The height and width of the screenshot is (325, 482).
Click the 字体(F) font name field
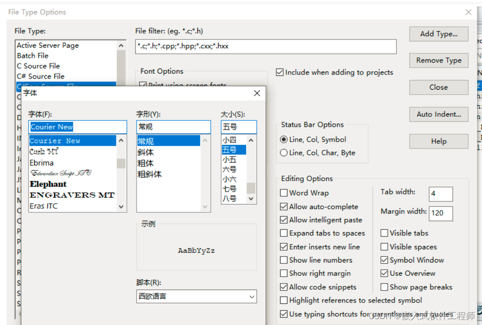point(78,127)
